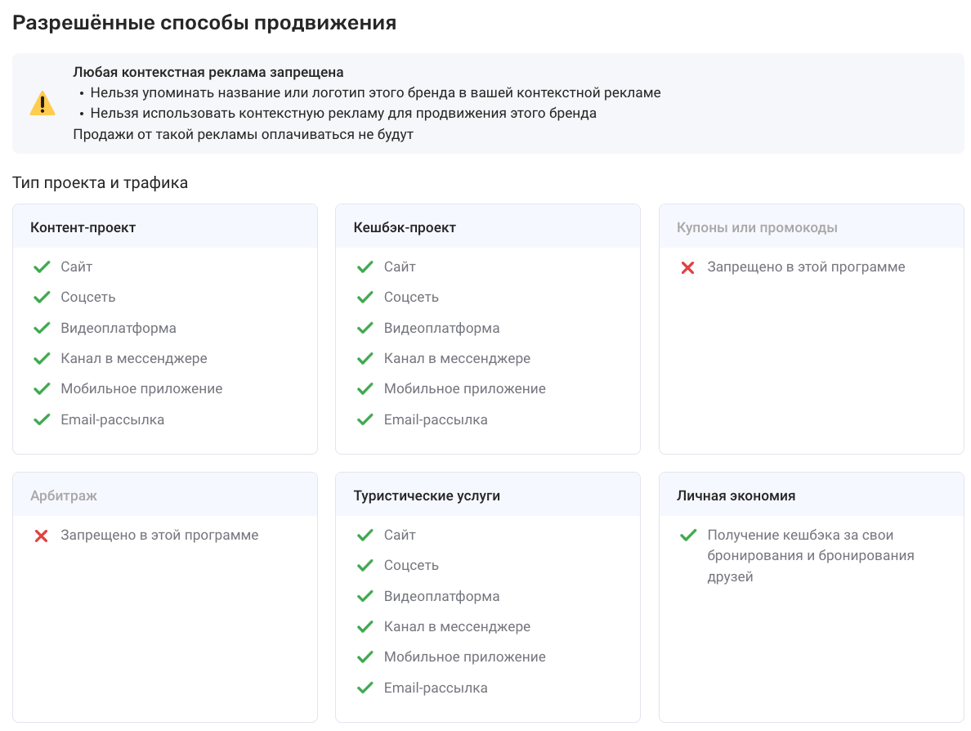Viewport: 971px width, 731px height.
Task: Click checkmark beside Мобильное приложение in Контент-проект
Action: 42,389
